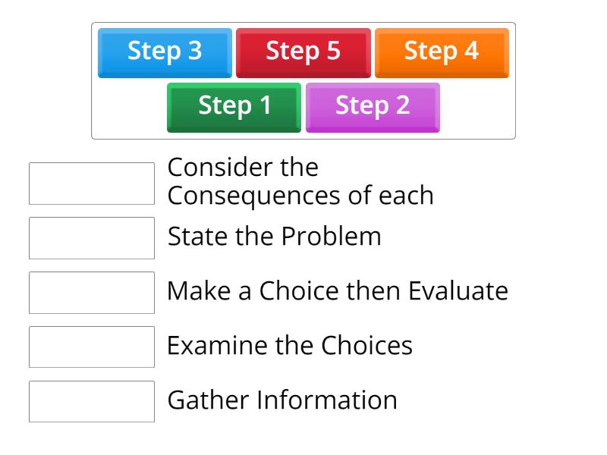This screenshot has width=607, height=455.
Task: Select the Gather Information text
Action: pyautogui.click(x=281, y=400)
